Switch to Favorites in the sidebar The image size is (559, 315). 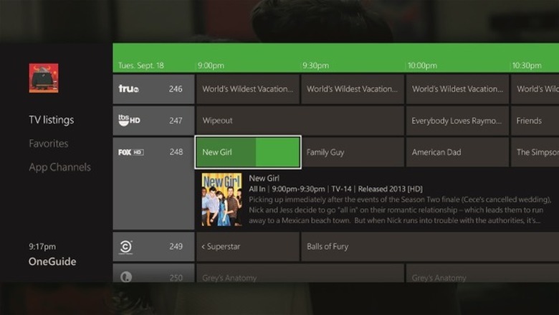click(48, 144)
